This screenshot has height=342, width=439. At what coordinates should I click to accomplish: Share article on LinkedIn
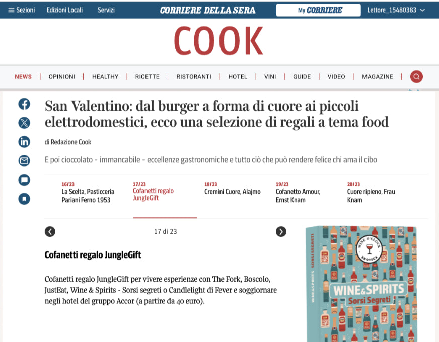(24, 142)
